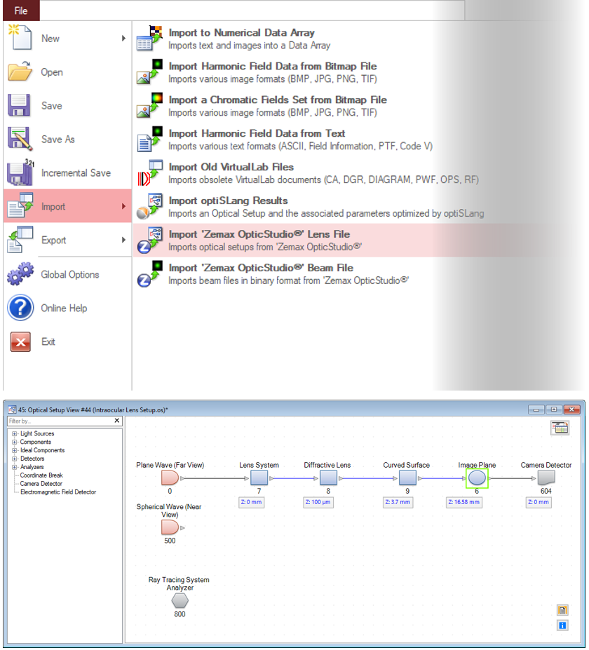This screenshot has width=589, height=650.
Task: Expand the Ideal Components tree node
Action: pyautogui.click(x=15, y=450)
